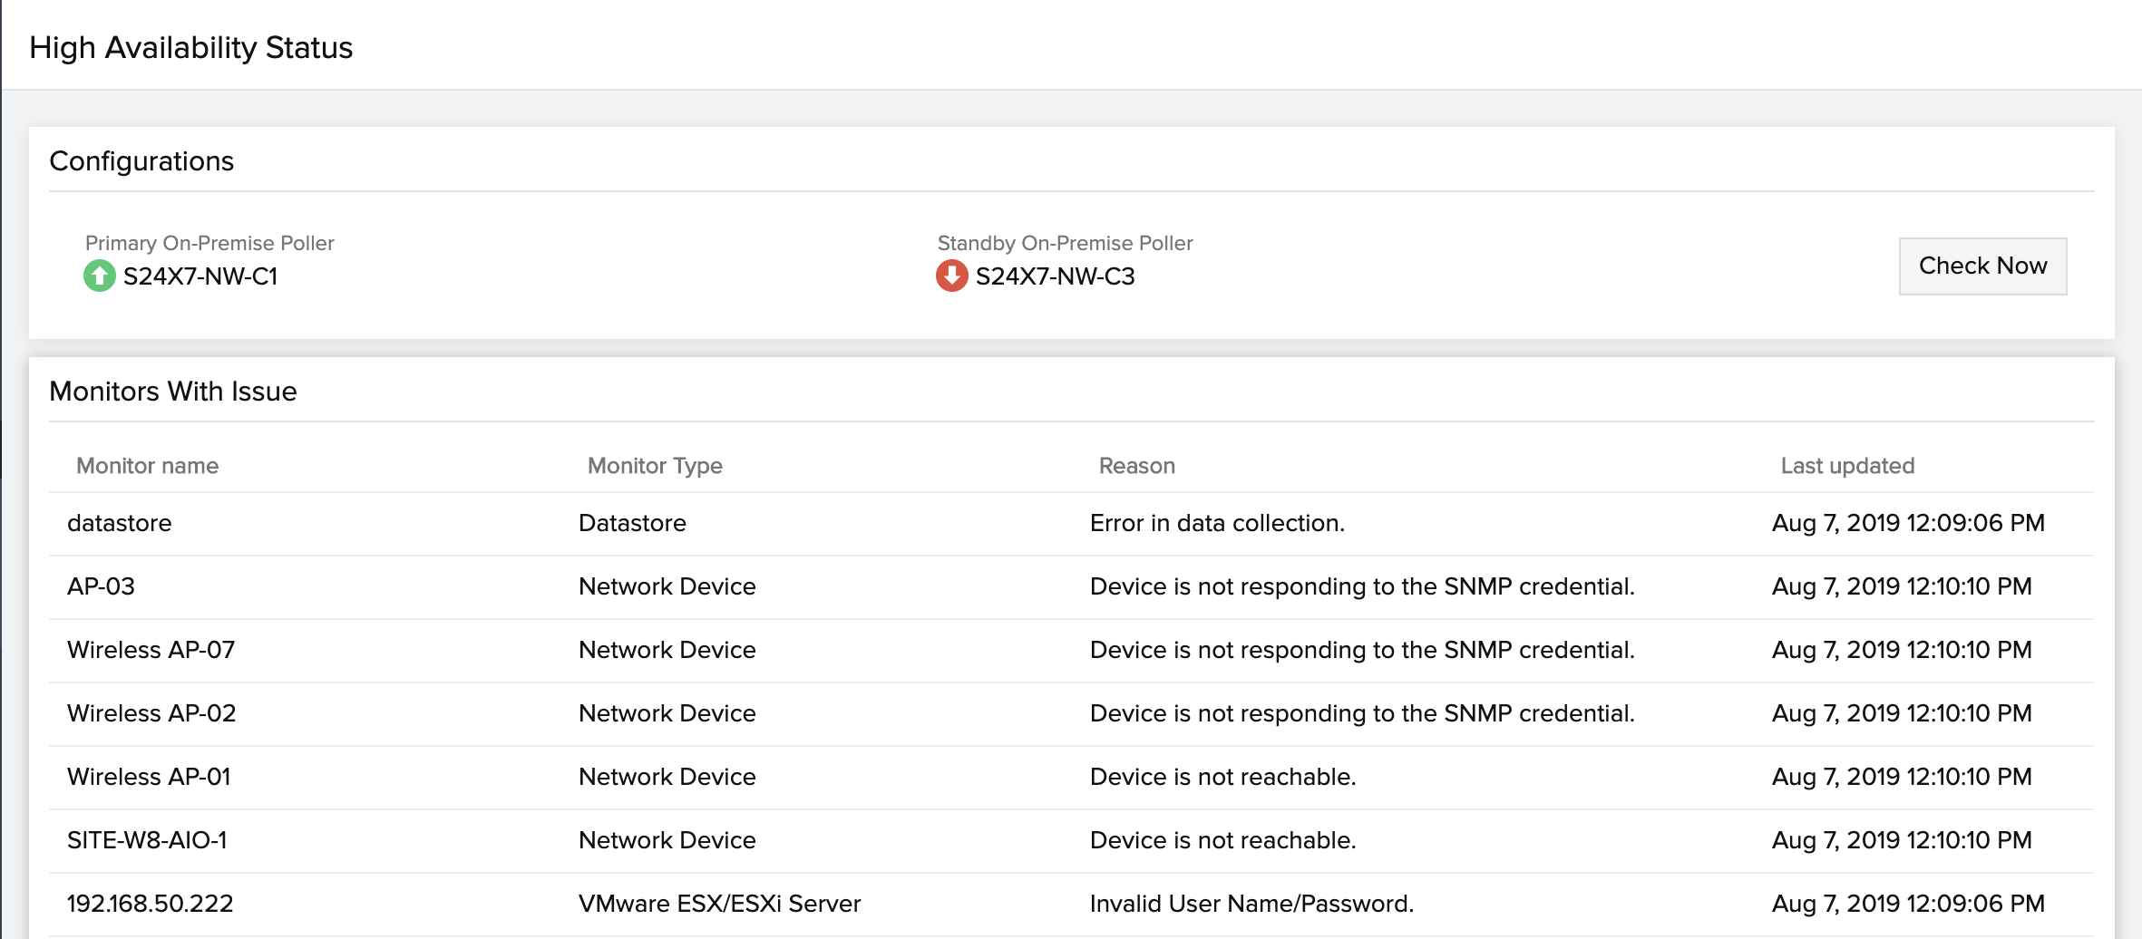Open the datastore monitor row
The width and height of the screenshot is (2142, 939).
pos(120,523)
